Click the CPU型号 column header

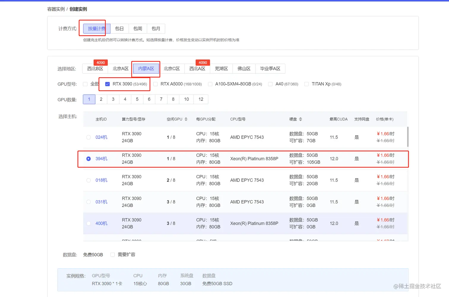click(238, 119)
